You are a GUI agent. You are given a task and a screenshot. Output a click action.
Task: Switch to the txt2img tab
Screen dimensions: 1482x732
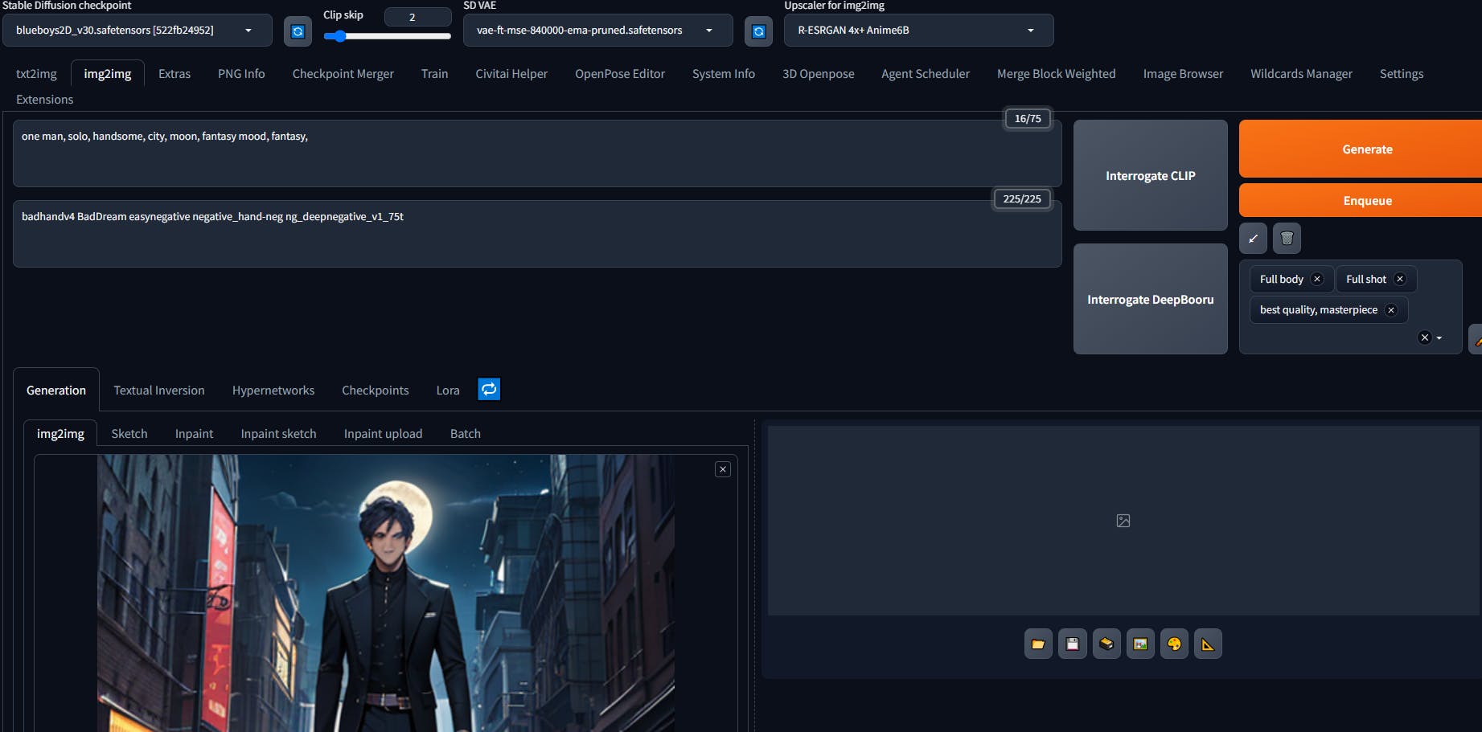pos(36,74)
